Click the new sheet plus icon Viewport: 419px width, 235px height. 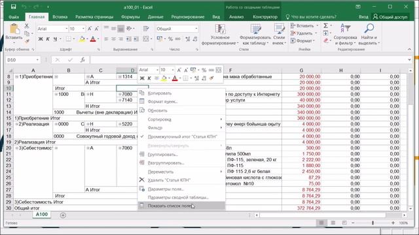63,215
